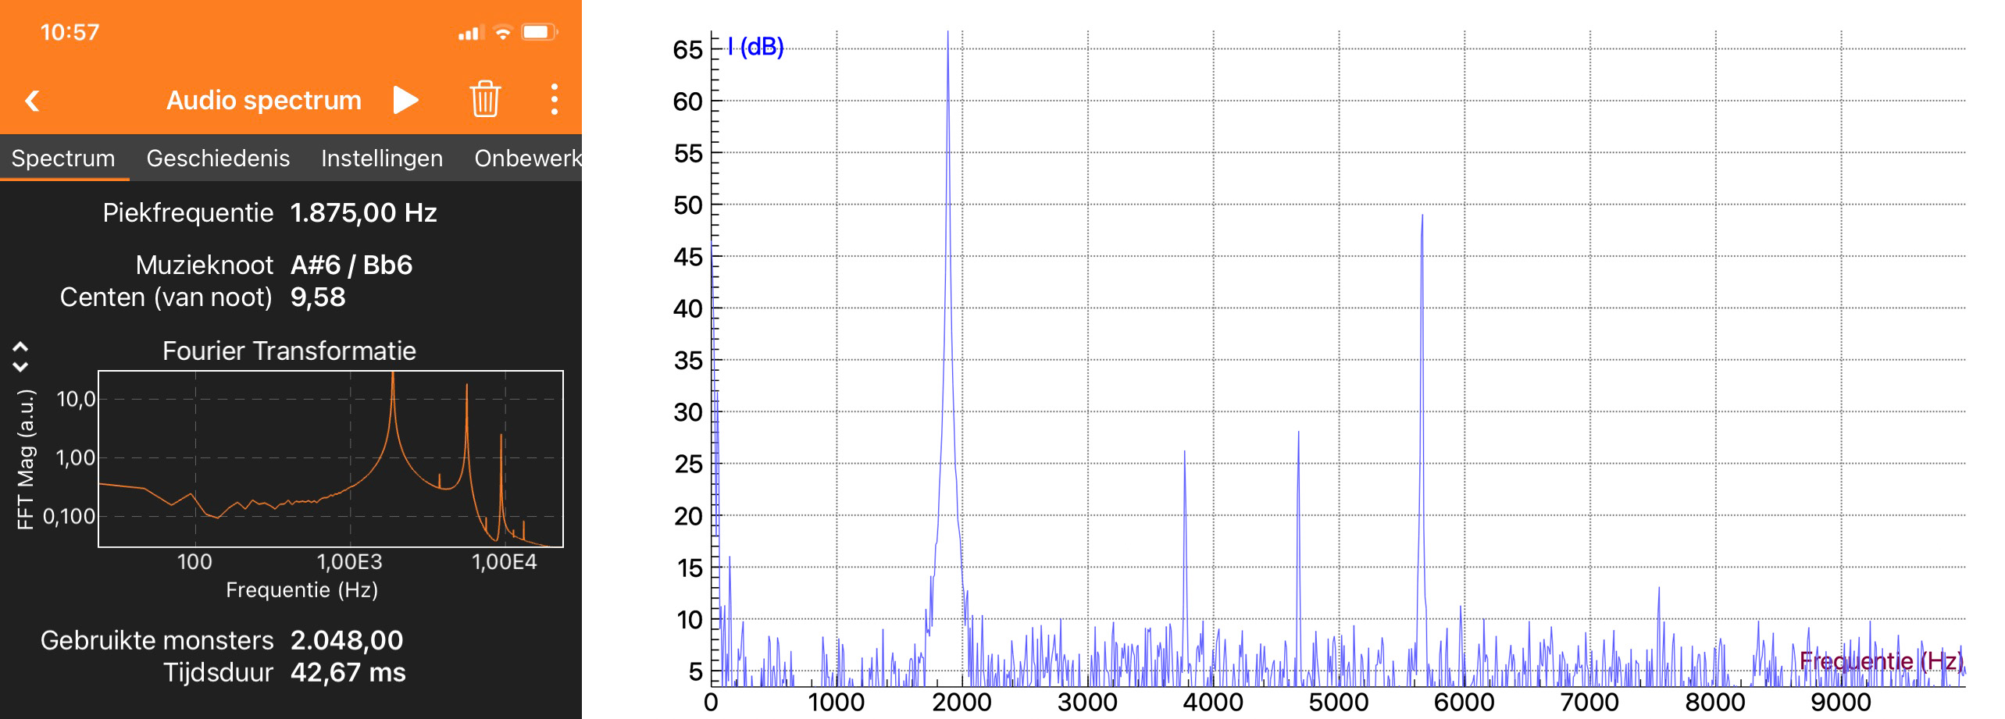2005x719 pixels.
Task: Click the I (dB) axis label
Action: click(755, 47)
